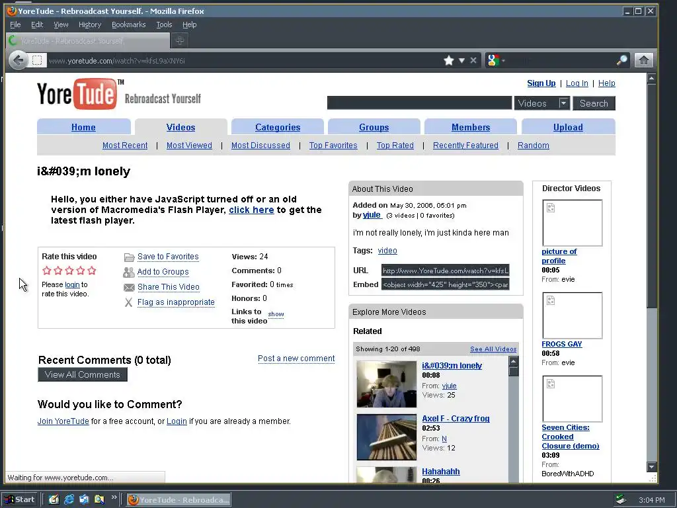Switch to the Members tab
Viewport: 677px width, 508px height.
471,127
